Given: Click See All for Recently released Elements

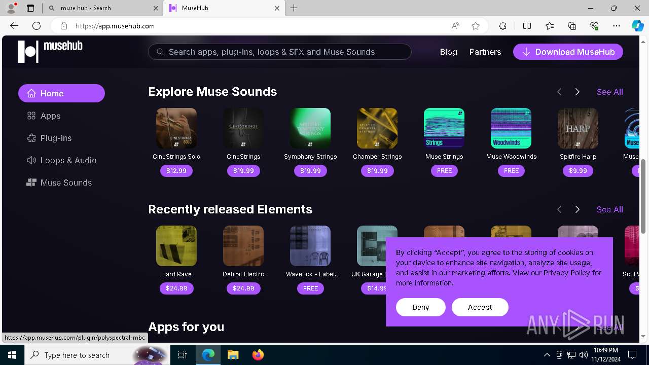Looking at the screenshot, I should (610, 209).
